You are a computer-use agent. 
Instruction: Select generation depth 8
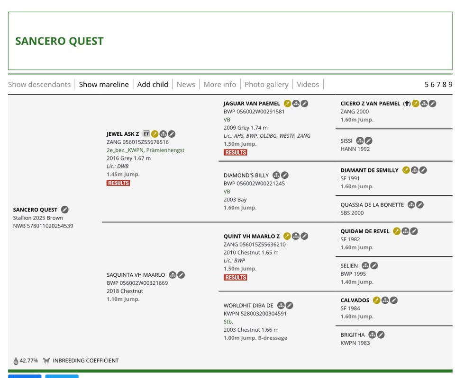pos(444,84)
